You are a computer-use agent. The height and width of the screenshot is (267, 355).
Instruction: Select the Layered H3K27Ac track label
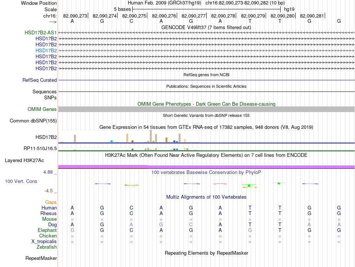point(24,161)
